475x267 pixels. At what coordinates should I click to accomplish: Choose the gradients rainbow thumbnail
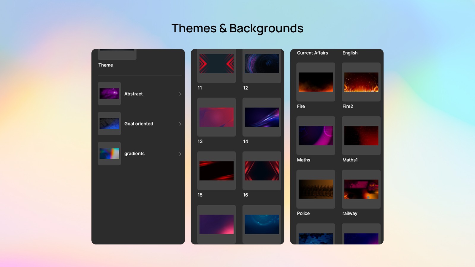109,153
